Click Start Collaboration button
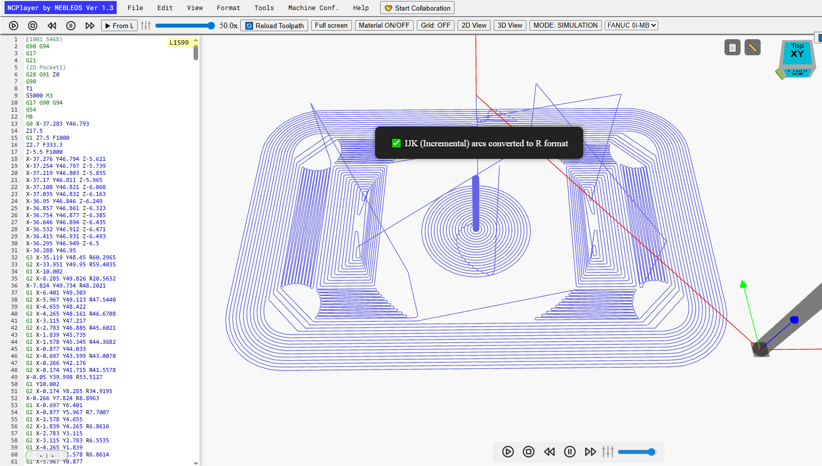Viewport: 822px width, 466px height. (x=417, y=8)
